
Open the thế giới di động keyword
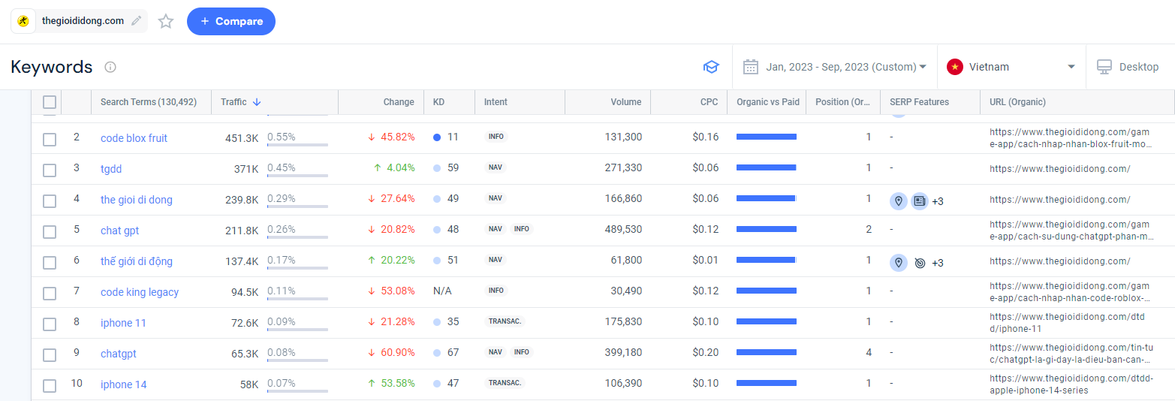(x=137, y=261)
